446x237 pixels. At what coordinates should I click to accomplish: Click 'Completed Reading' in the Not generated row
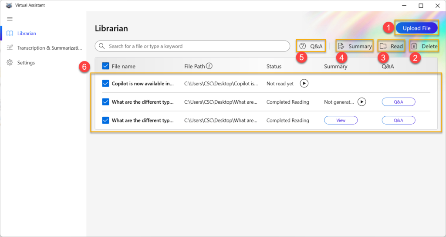(x=287, y=102)
